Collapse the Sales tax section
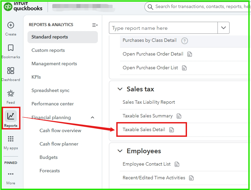This screenshot has width=251, height=190. point(120,89)
